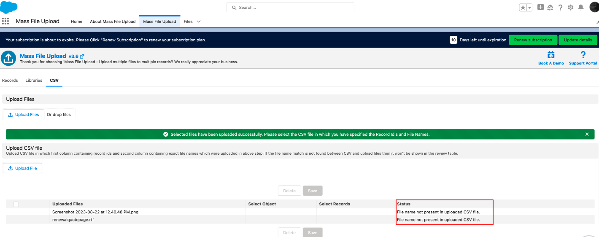
Task: Open the Book A Demo link
Action: pos(551,63)
